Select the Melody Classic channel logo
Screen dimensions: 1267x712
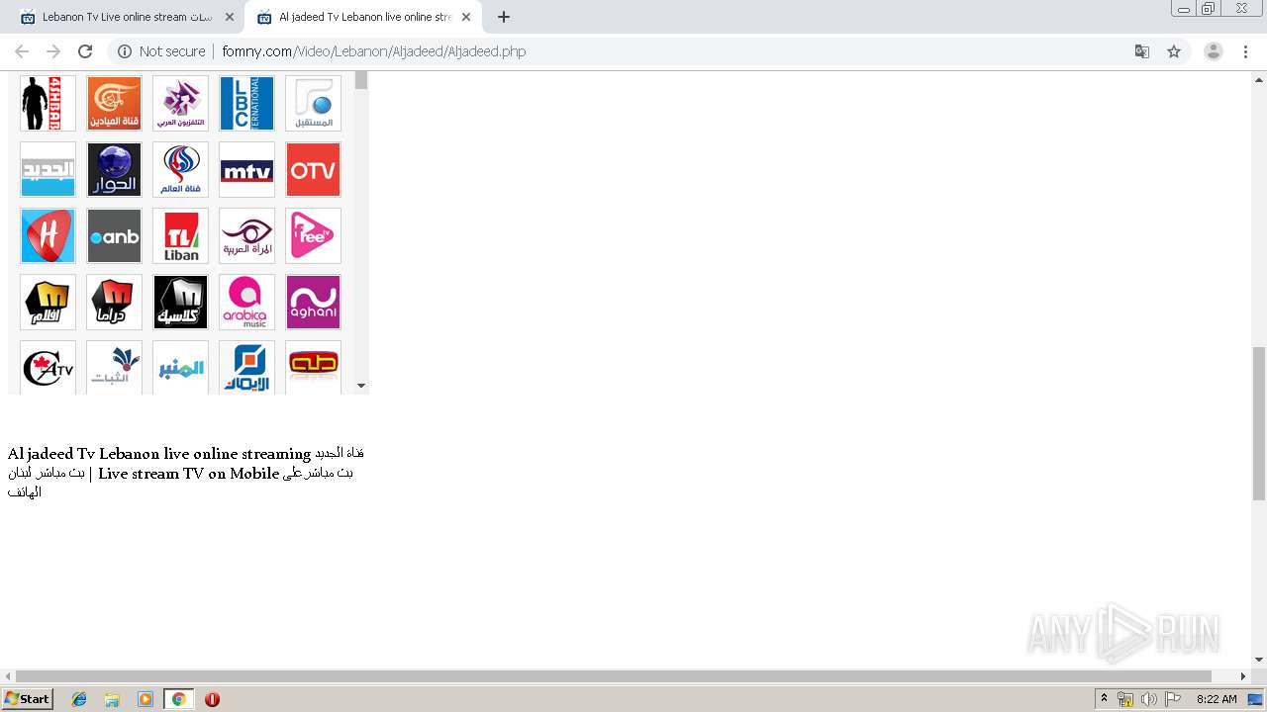pyautogui.click(x=180, y=302)
